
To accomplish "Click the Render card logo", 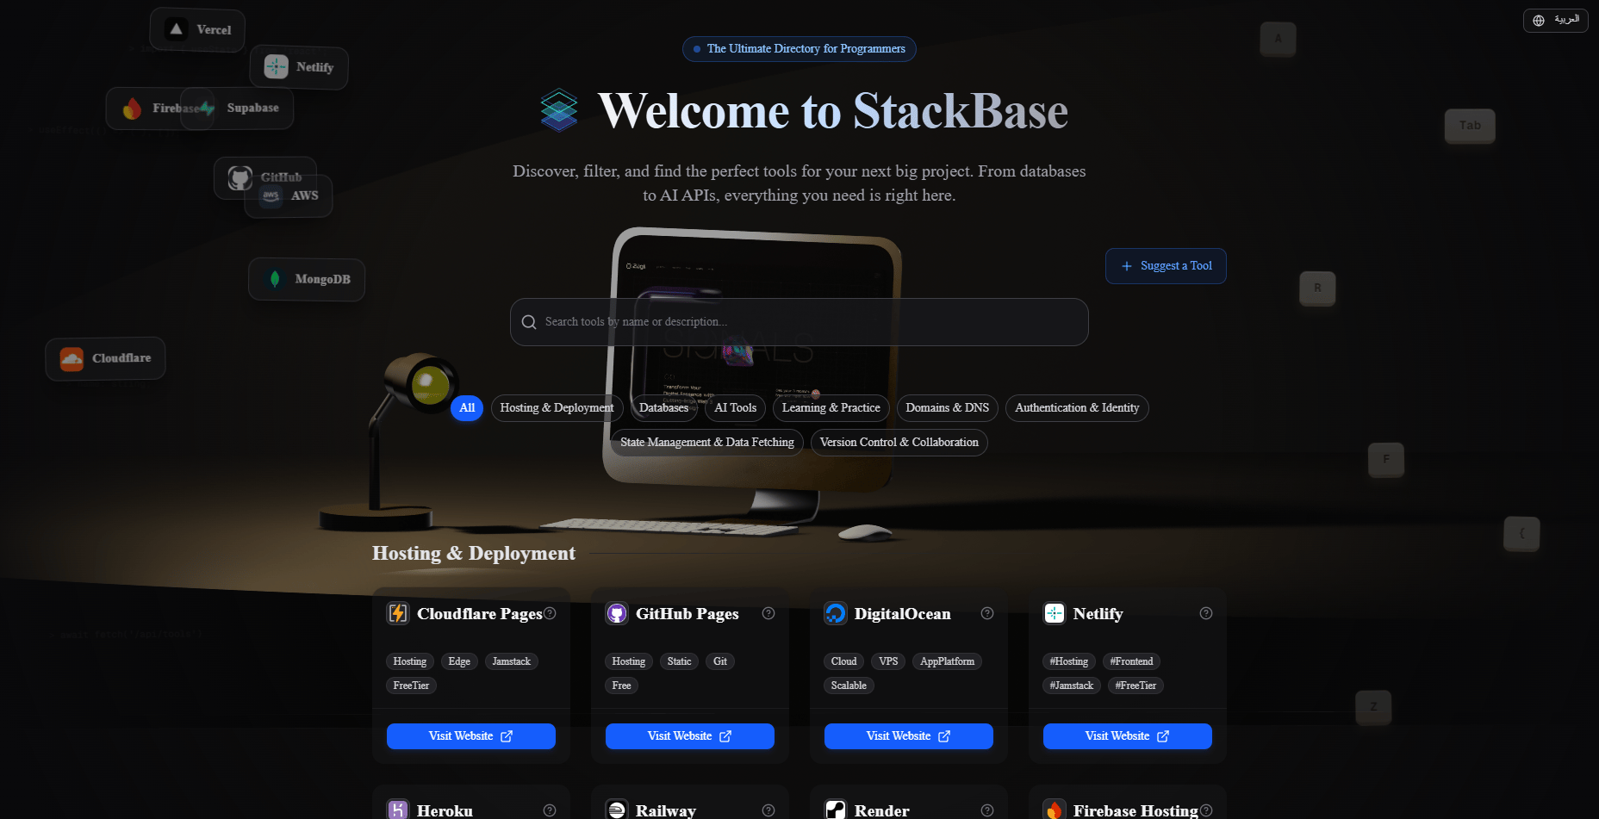I will tap(835, 810).
